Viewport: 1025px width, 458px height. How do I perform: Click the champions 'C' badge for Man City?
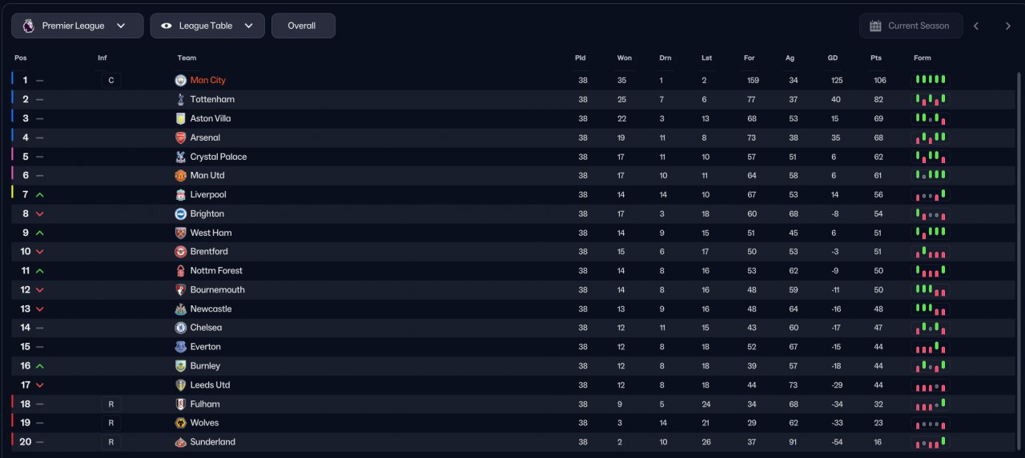tap(111, 80)
